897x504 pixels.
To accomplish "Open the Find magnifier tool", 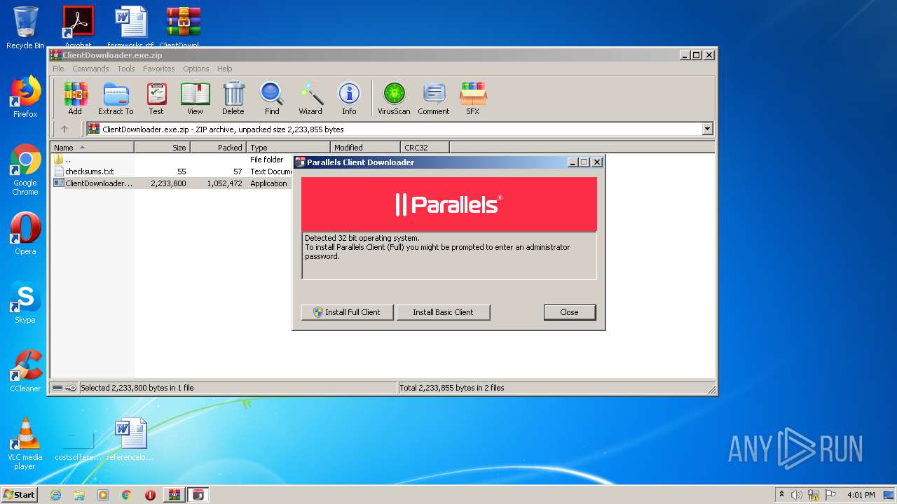I will point(272,99).
